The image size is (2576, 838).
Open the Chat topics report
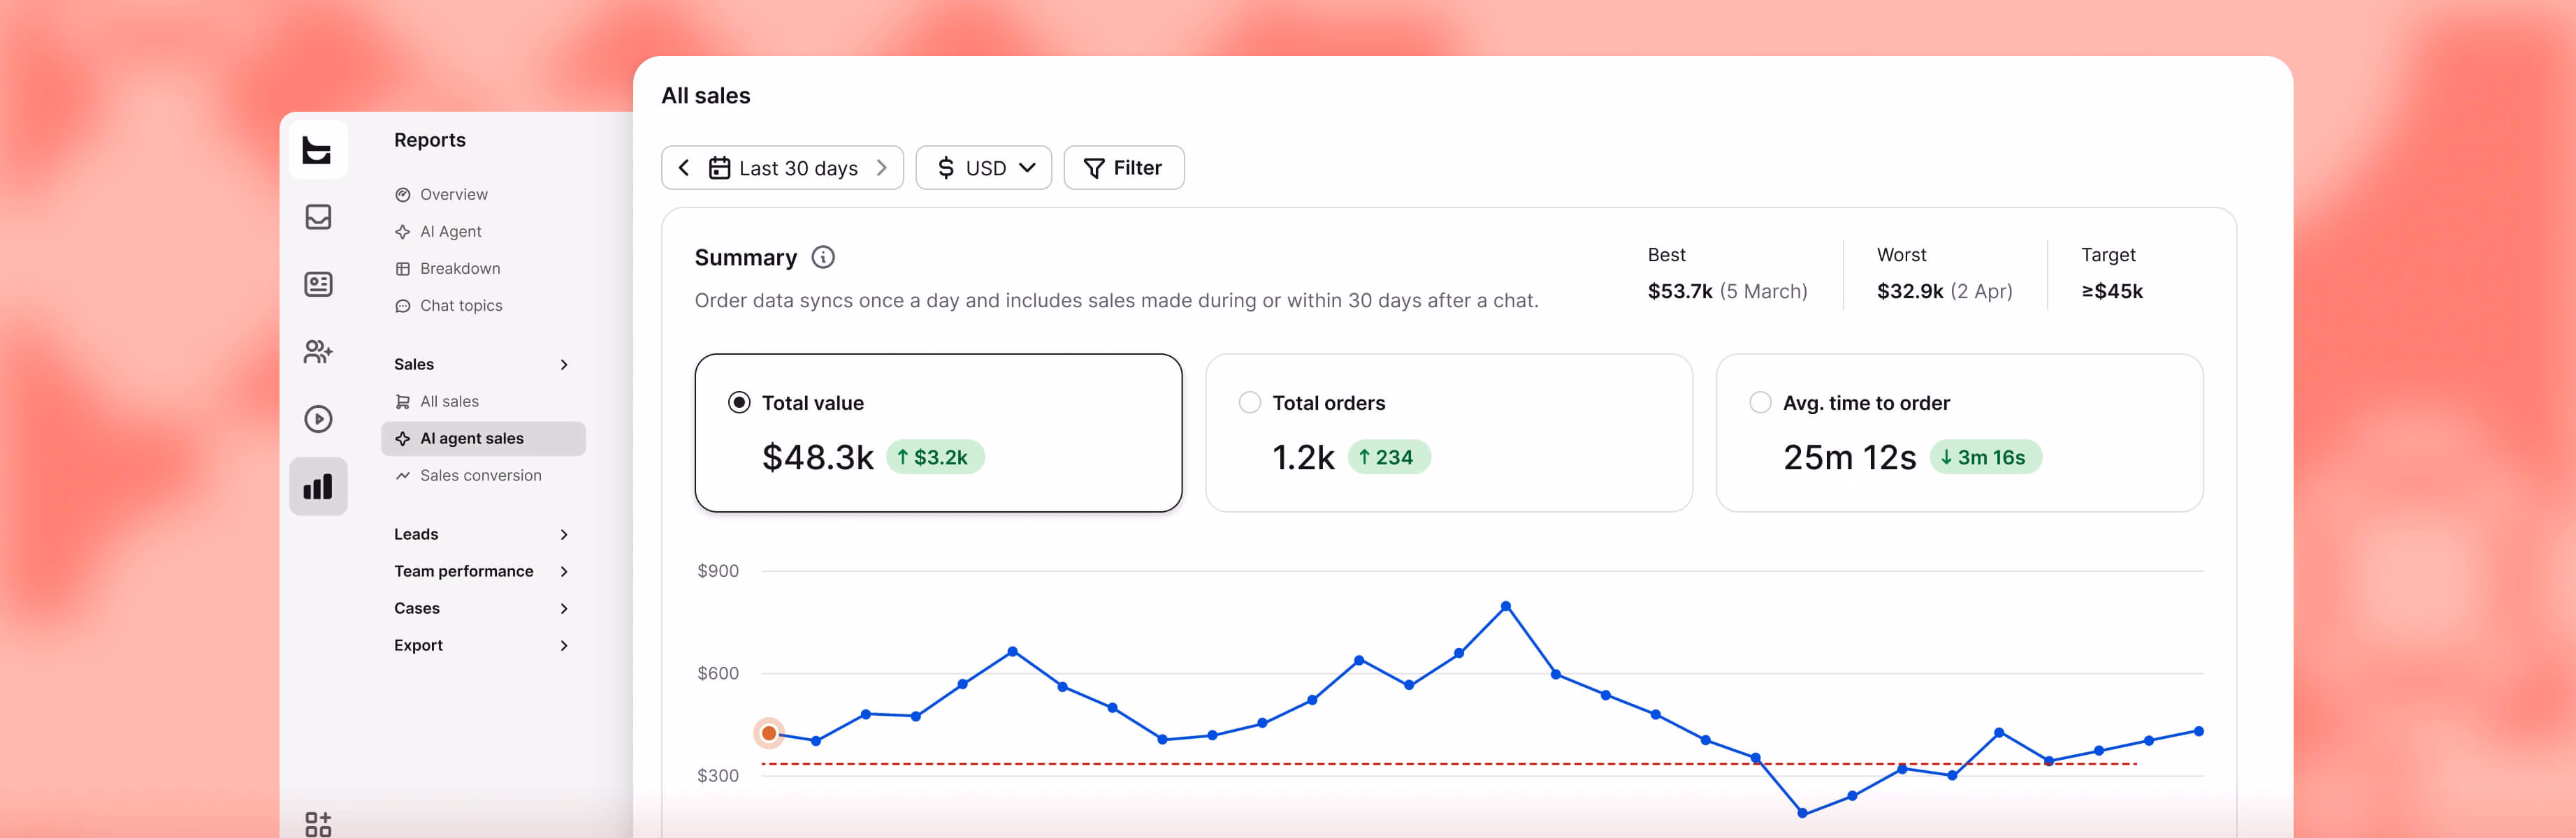461,306
